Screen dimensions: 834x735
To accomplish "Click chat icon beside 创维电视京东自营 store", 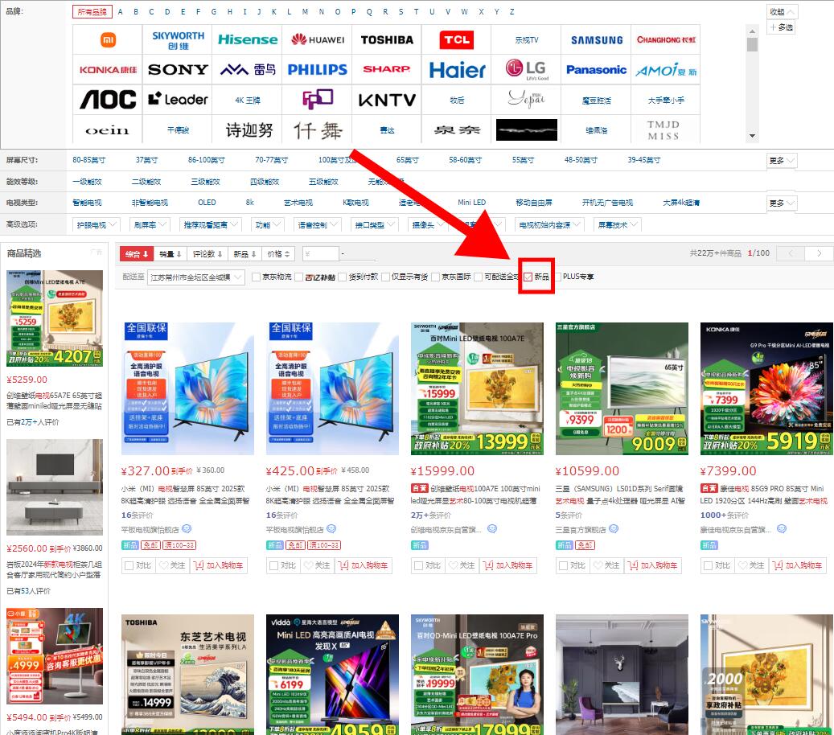I will (492, 528).
